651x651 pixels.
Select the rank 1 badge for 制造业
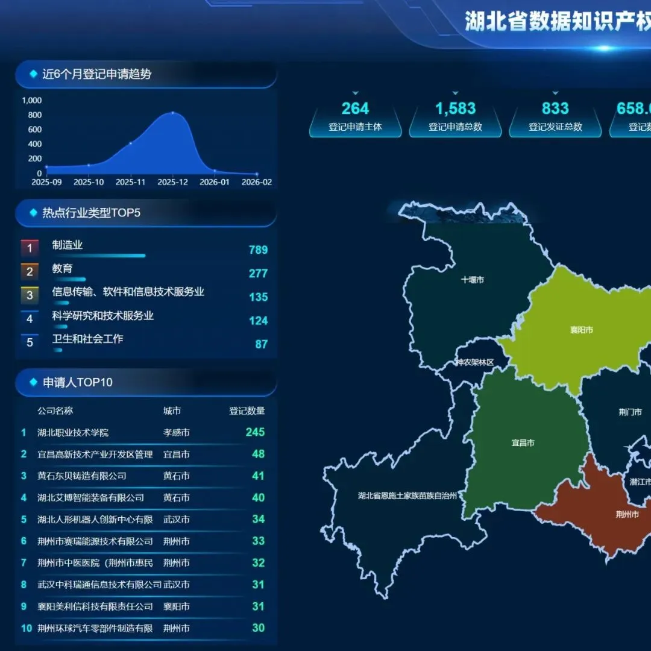30,248
